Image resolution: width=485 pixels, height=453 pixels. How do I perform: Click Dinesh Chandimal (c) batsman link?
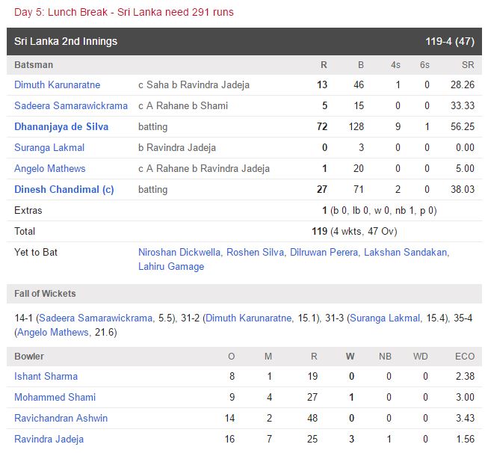coord(64,190)
